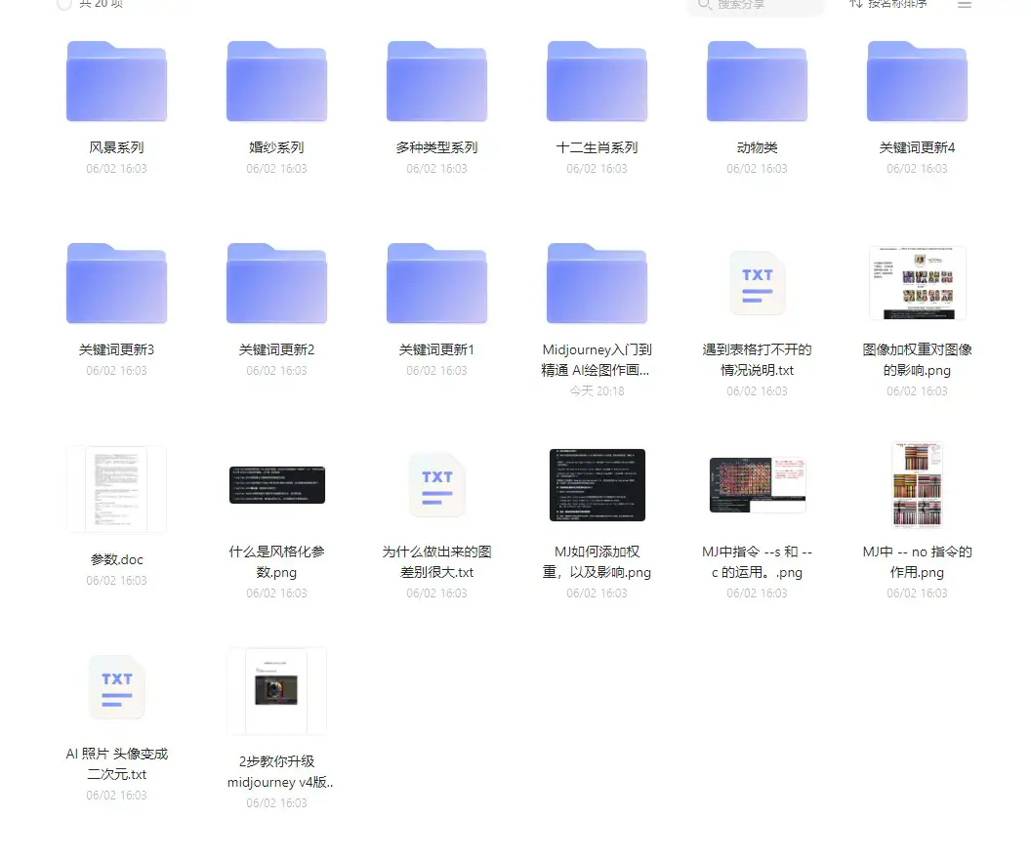
Task: Open the 风景系列 folder
Action: tap(116, 82)
